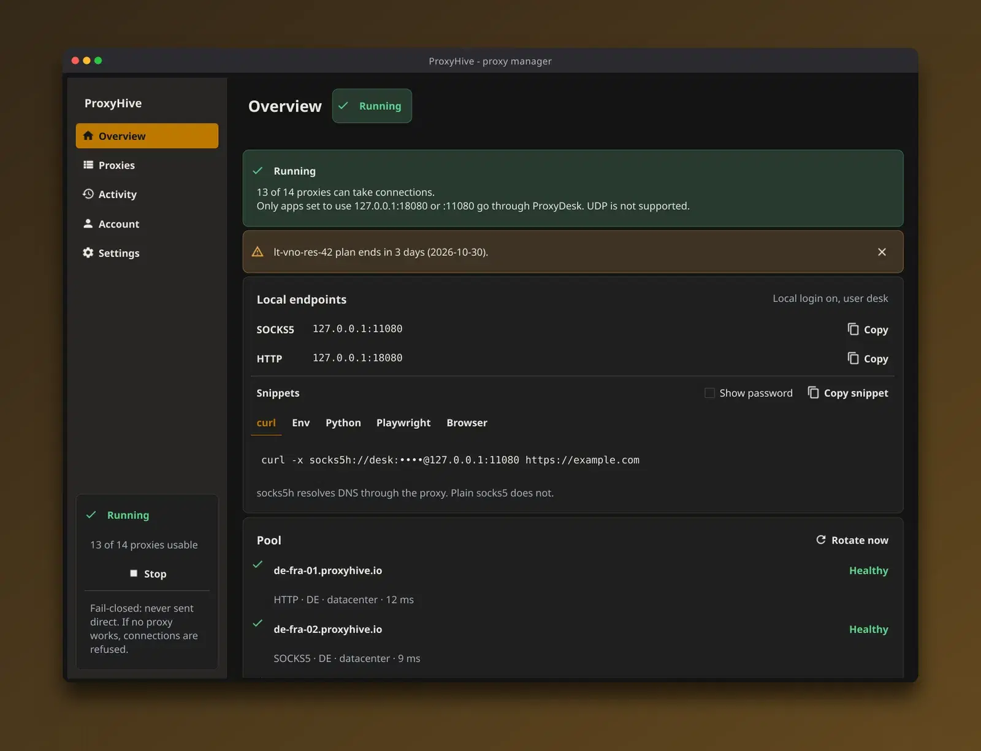Select the curl snippet tab
The image size is (981, 751).
tap(266, 423)
